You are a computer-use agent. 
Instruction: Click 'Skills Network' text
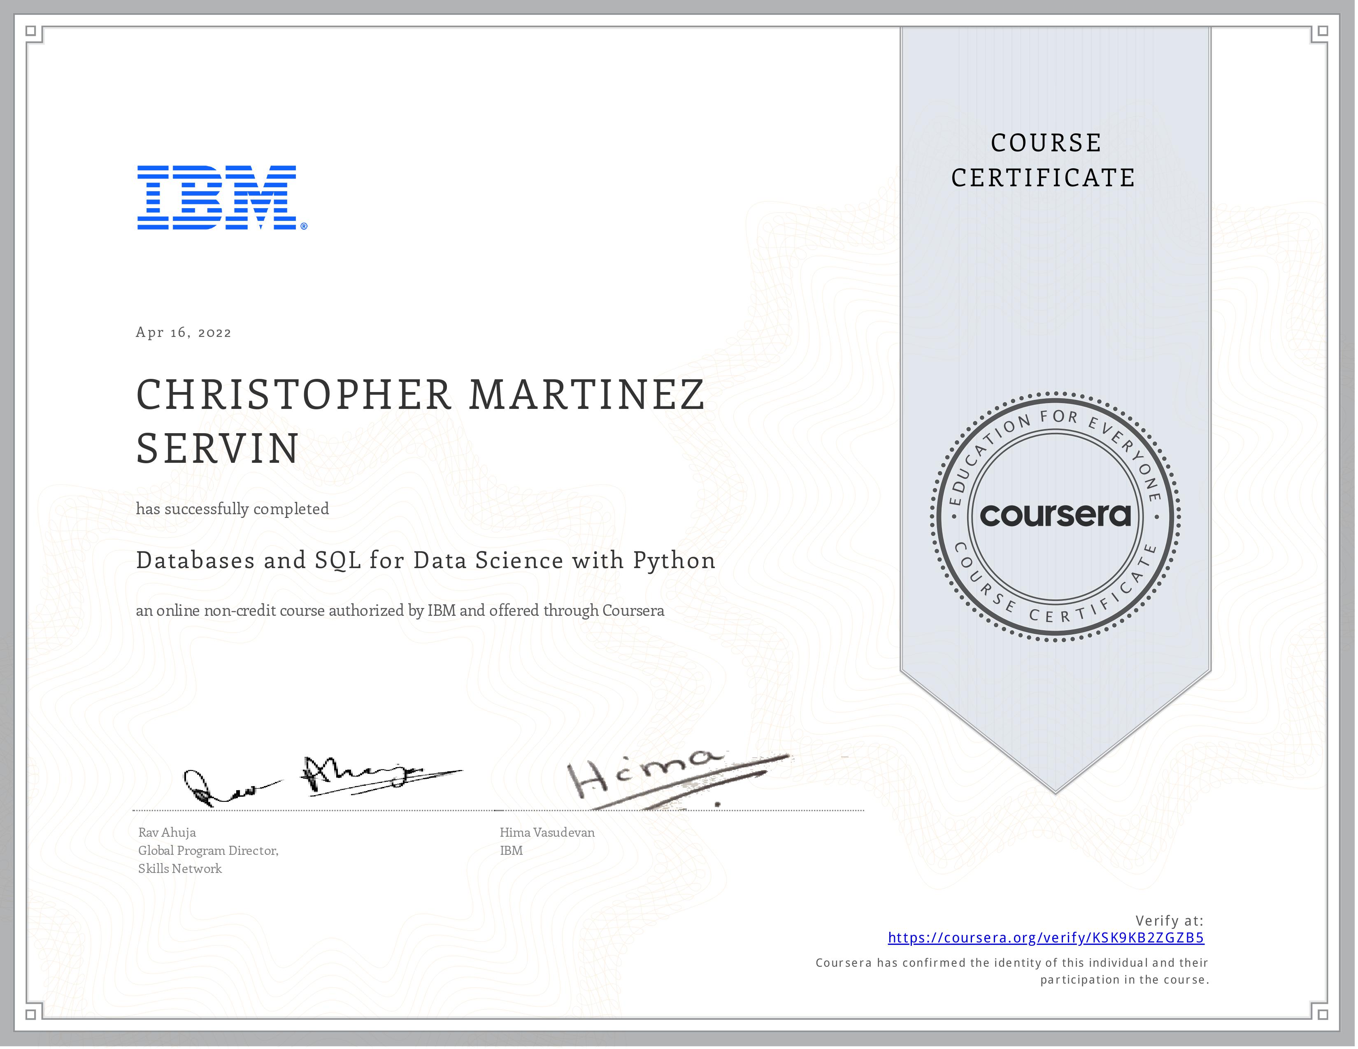click(180, 869)
